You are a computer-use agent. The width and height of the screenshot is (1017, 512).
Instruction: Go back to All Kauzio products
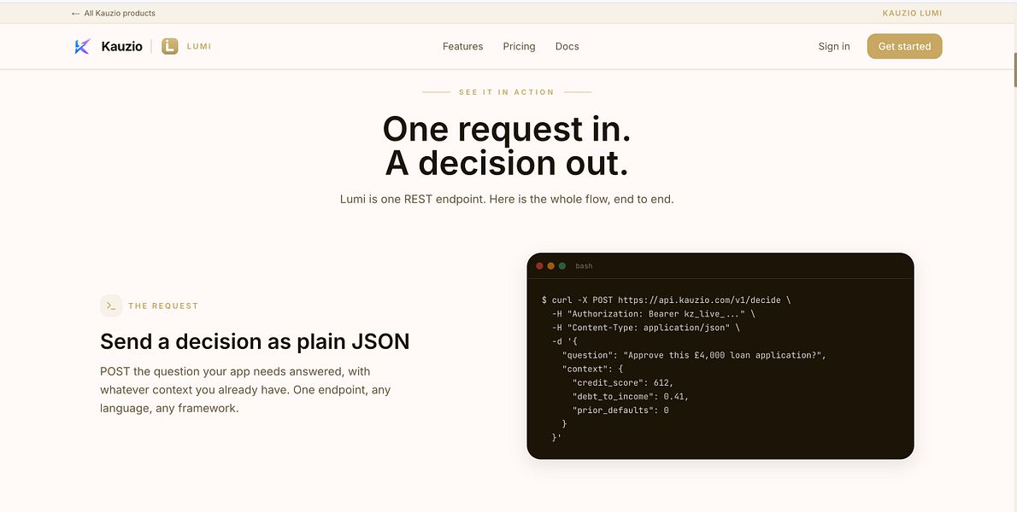coord(114,13)
